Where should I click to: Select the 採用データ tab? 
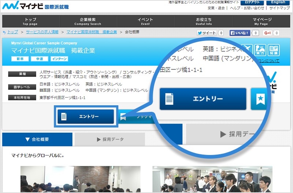(110, 139)
